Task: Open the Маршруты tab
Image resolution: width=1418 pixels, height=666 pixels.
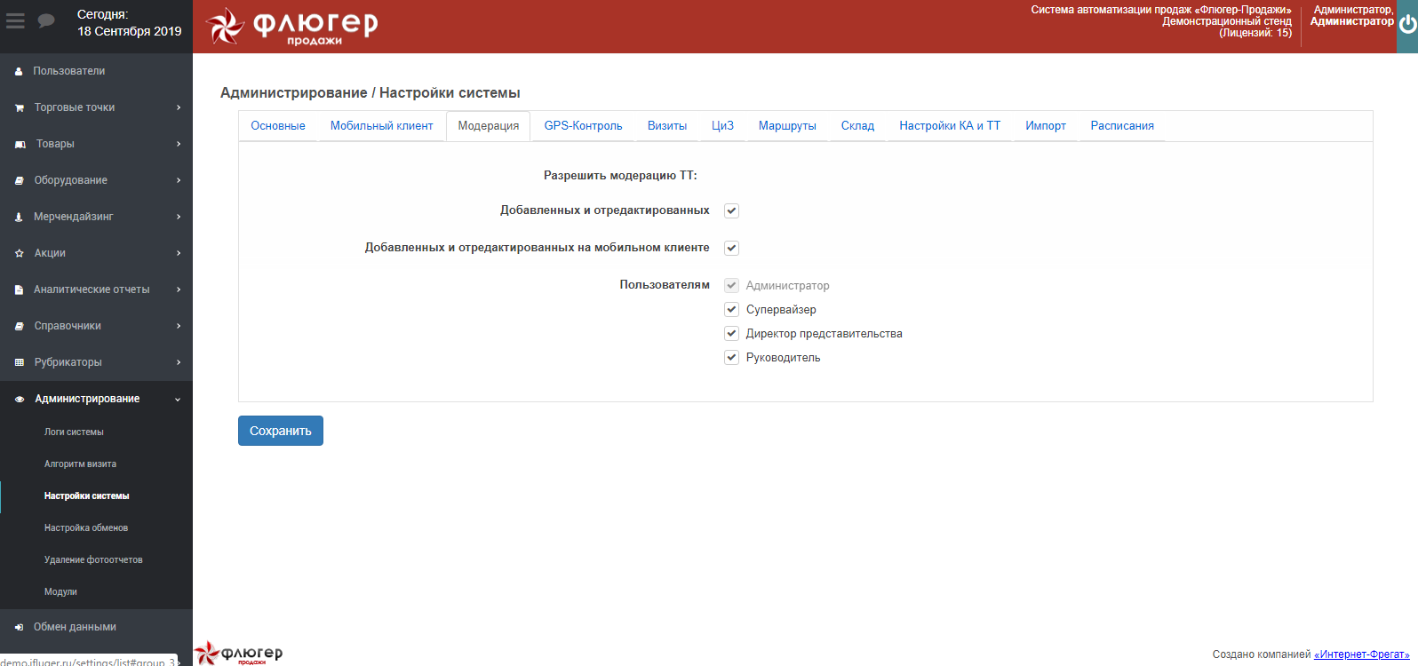Action: (x=787, y=126)
